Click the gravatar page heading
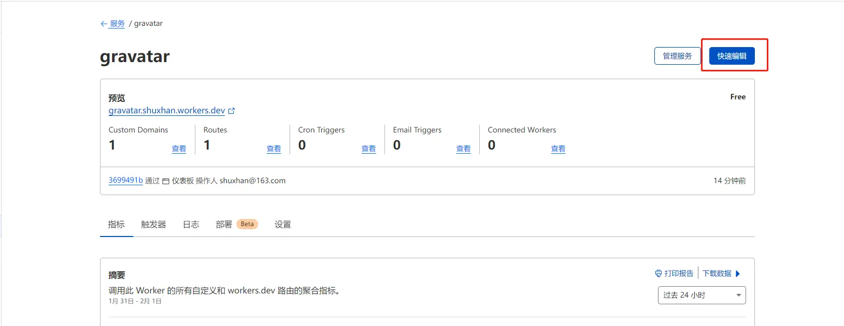This screenshot has width=844, height=326. 135,56
